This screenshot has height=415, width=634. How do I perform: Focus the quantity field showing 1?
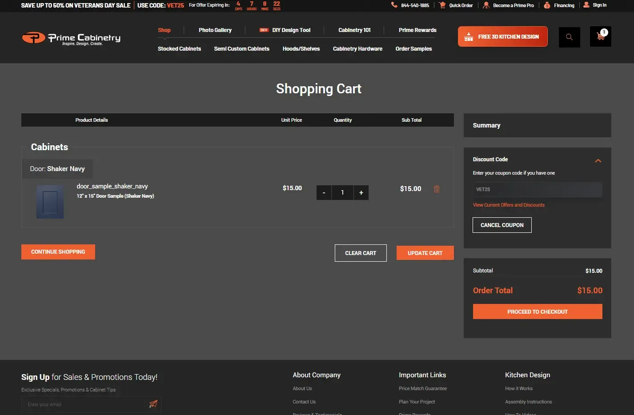coord(342,192)
